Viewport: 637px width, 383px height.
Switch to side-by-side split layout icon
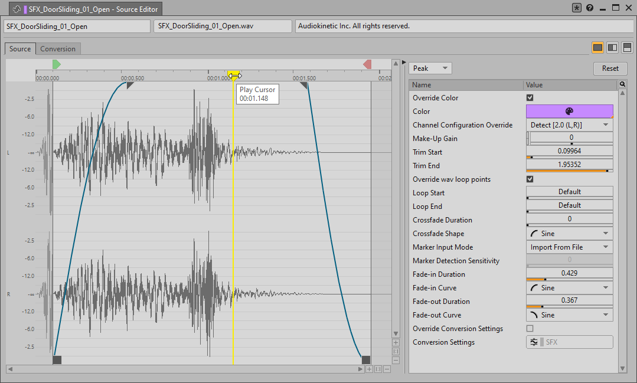(x=612, y=48)
